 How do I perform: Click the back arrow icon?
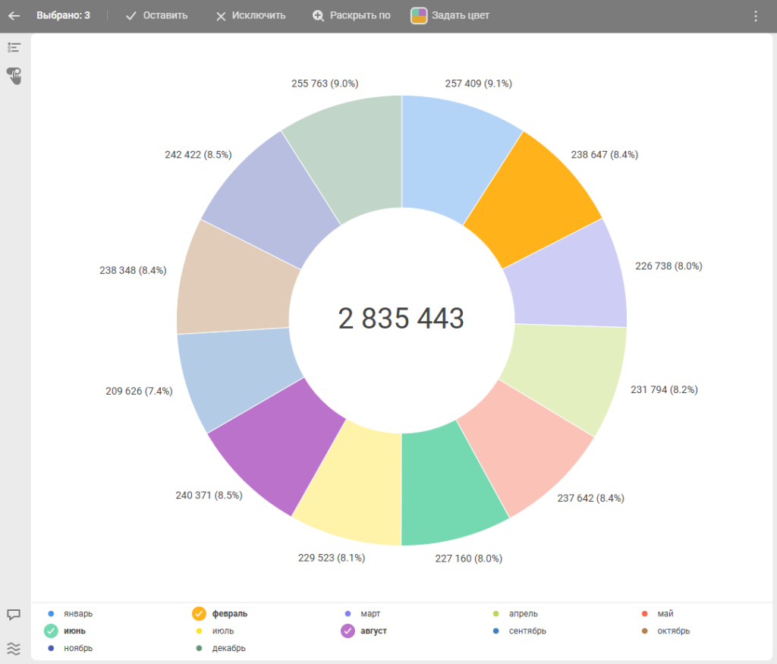(14, 16)
